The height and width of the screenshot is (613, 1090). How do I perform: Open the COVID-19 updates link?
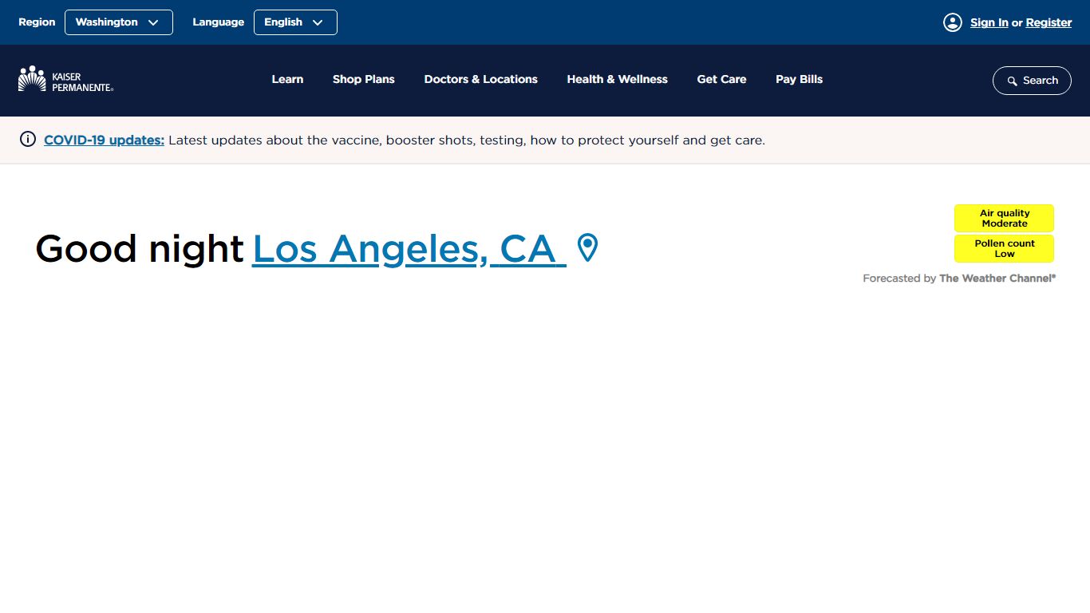click(104, 140)
